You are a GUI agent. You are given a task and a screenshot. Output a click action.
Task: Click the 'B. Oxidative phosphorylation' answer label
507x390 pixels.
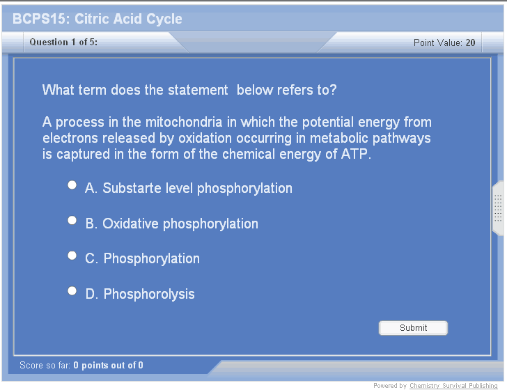coord(171,224)
